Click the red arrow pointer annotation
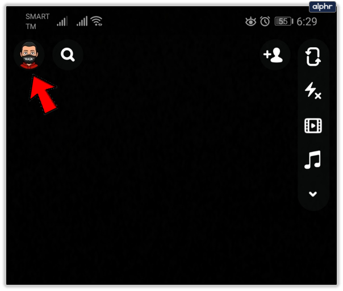Image resolution: width=343 pixels, height=291 pixels. tap(43, 94)
